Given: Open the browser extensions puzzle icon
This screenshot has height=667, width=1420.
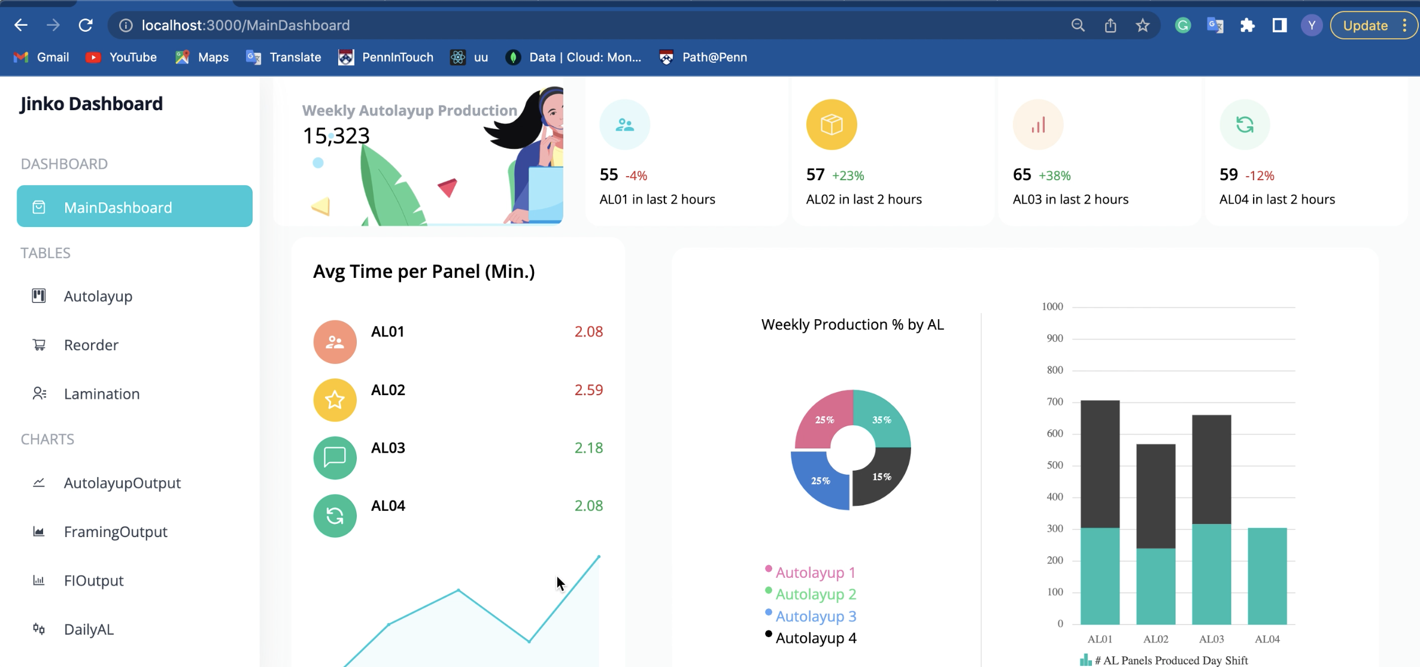Looking at the screenshot, I should (x=1247, y=25).
